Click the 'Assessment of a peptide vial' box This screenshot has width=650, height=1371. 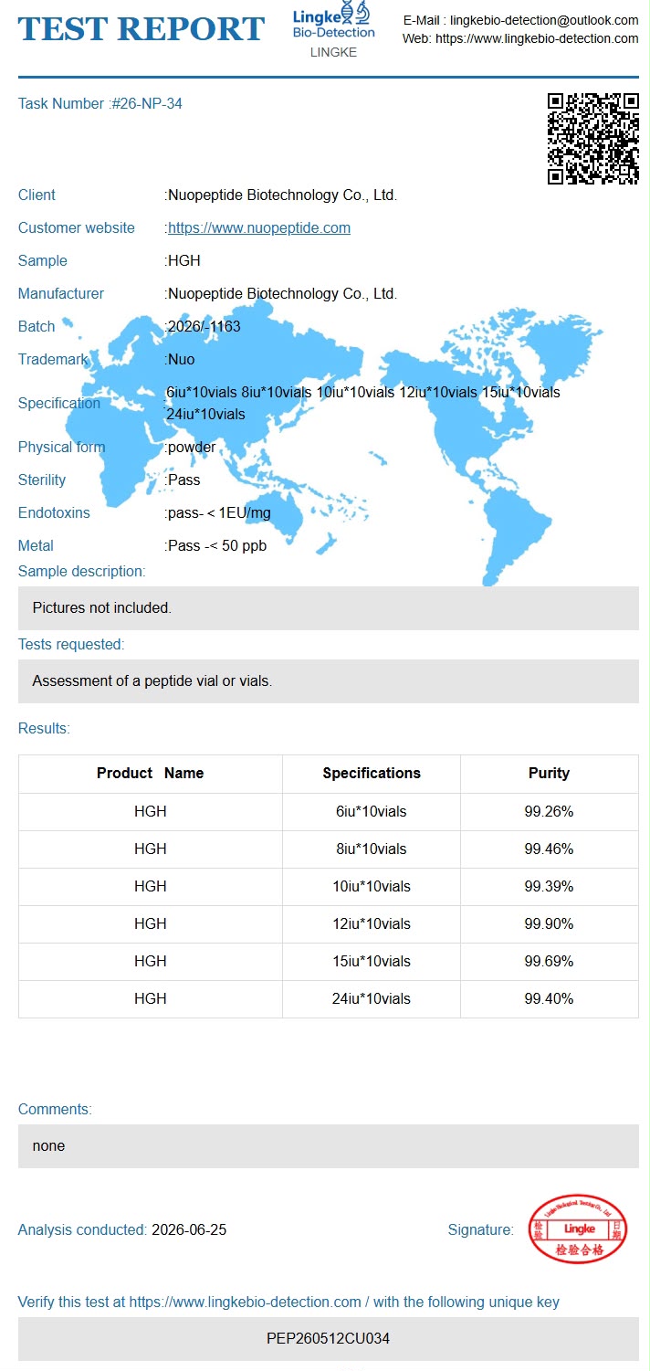click(x=329, y=681)
